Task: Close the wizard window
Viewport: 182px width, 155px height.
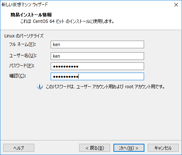Action: point(176,5)
